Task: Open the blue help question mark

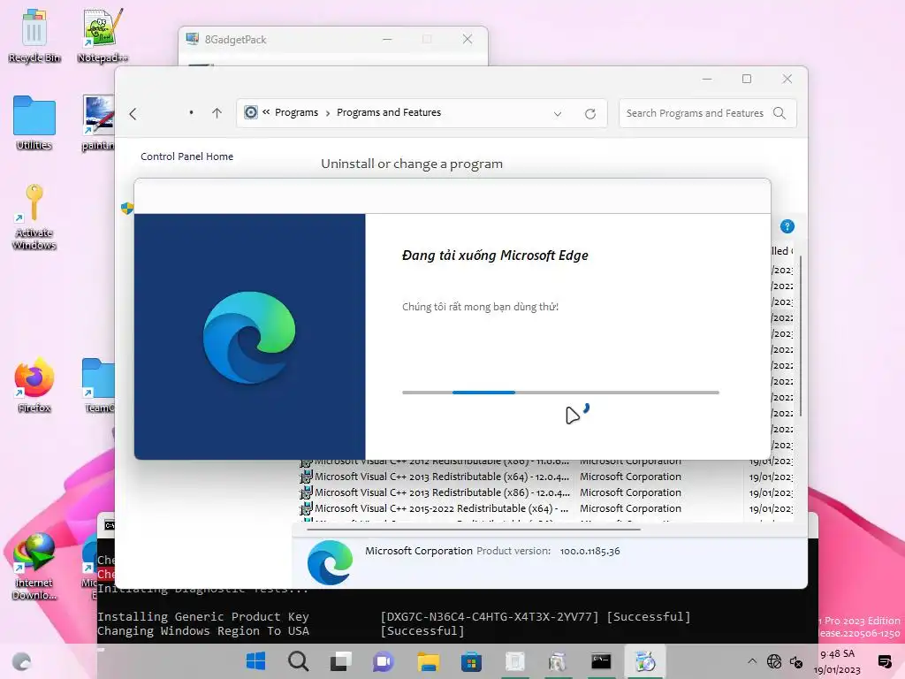Action: 787,226
